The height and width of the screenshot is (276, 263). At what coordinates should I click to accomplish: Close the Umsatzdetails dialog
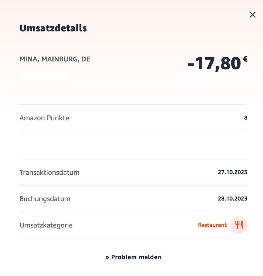coord(253,15)
